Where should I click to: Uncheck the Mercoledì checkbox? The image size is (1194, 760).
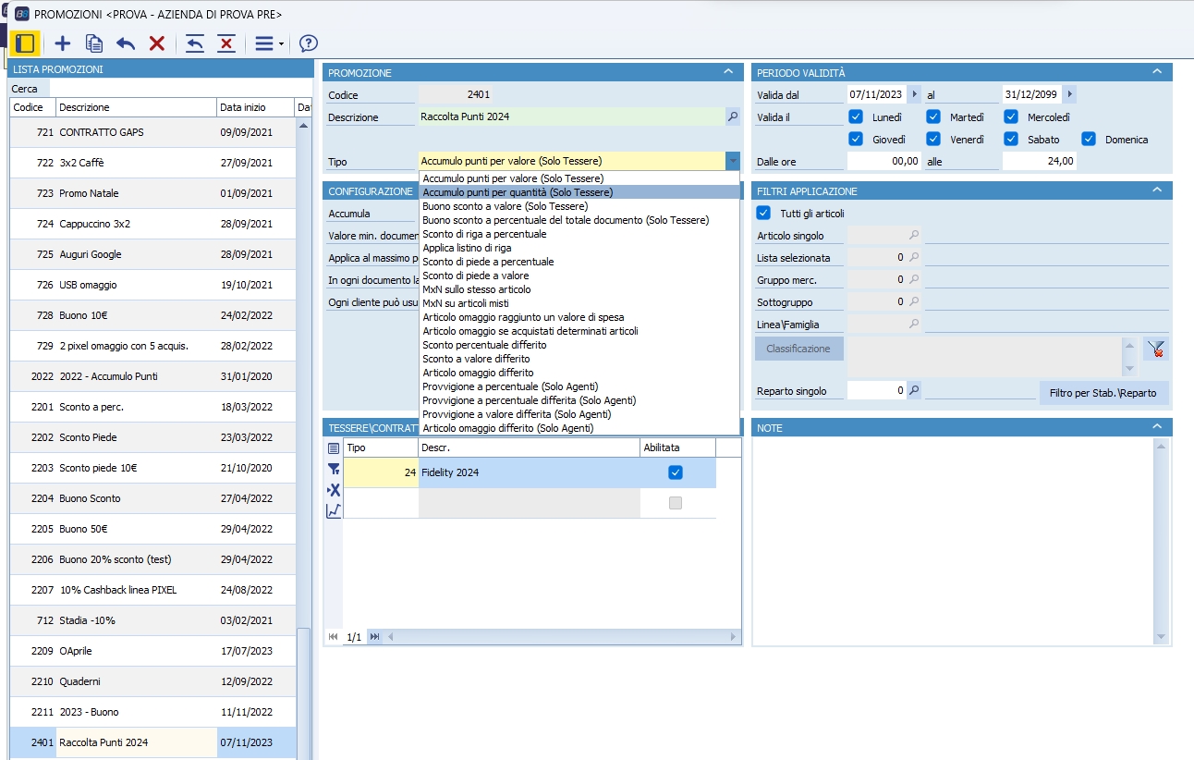(1011, 116)
